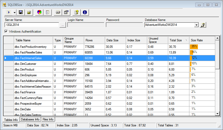
Task: Sort by the Total Size column header
Action: (176, 40)
